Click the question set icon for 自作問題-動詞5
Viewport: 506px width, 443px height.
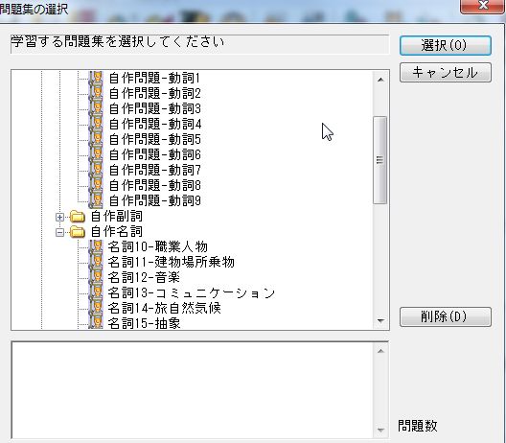coord(96,139)
